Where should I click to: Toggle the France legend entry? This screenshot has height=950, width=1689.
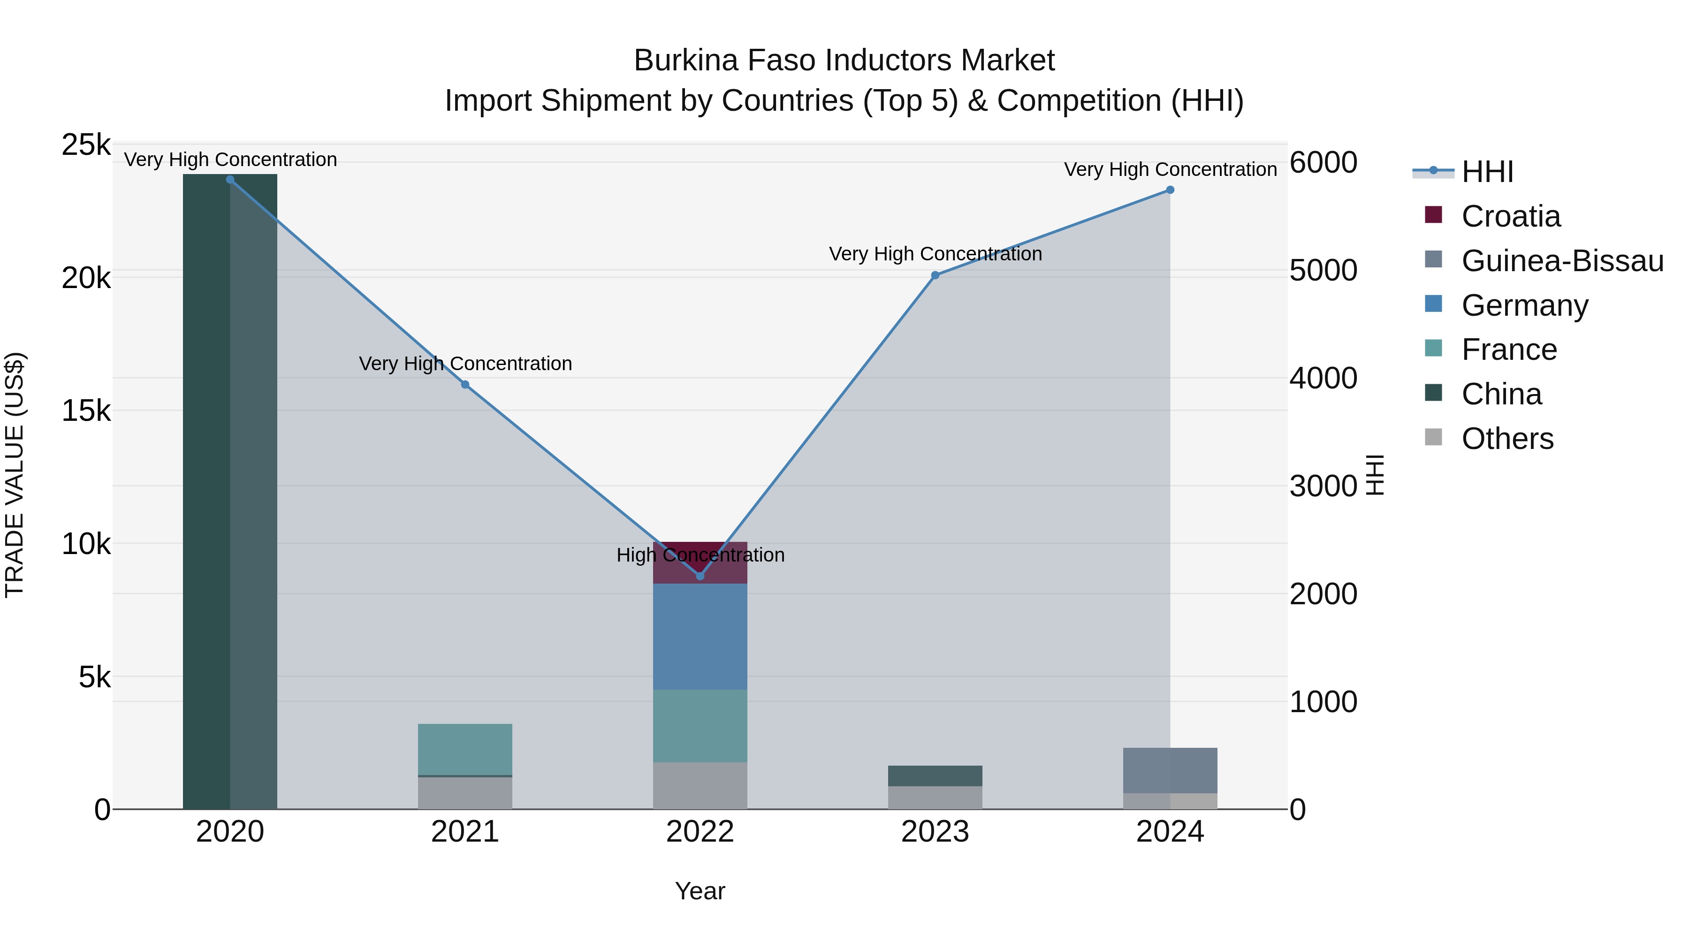[x=1491, y=350]
